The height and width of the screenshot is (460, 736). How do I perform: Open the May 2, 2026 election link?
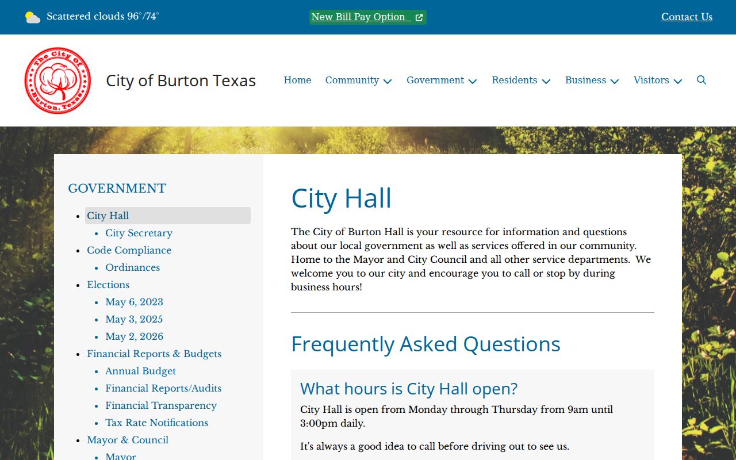(x=134, y=336)
